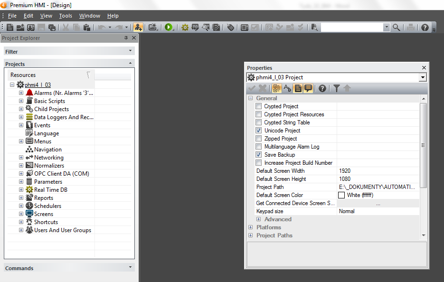Select the Language resource item
Viewport: 444px width, 282px height.
pos(47,133)
